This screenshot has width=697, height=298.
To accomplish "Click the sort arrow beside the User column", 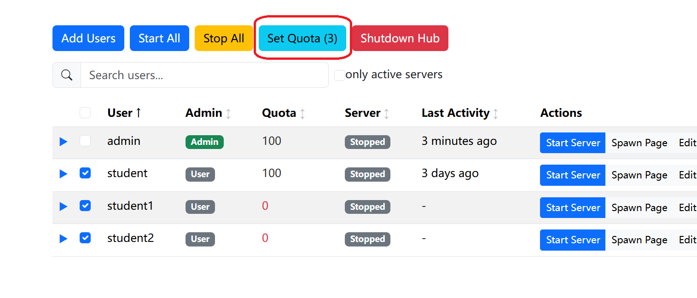I will pyautogui.click(x=138, y=113).
